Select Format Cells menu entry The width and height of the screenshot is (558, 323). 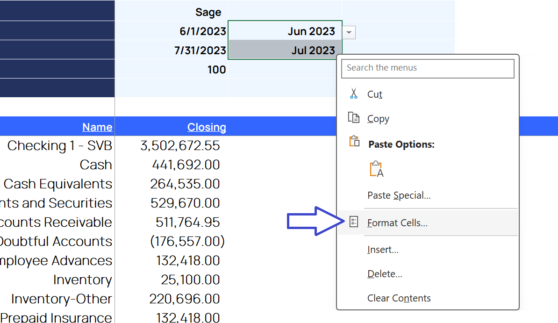397,223
